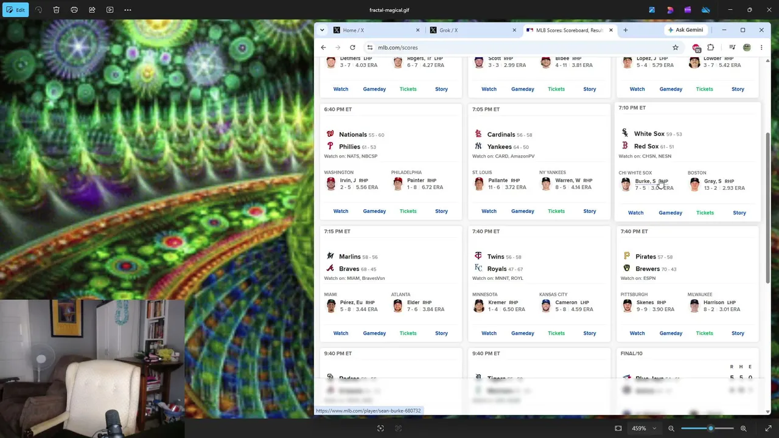Viewport: 779px width, 438px height.
Task: Close the MLB Scores tab
Action: click(610, 30)
